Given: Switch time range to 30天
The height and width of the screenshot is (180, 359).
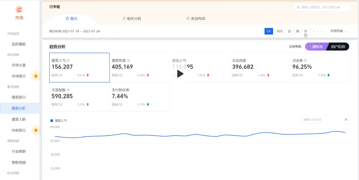Looking at the screenshot, I should (x=279, y=31).
